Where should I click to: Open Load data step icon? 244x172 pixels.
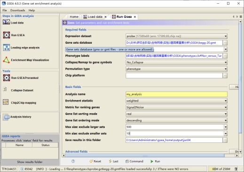(6, 22)
